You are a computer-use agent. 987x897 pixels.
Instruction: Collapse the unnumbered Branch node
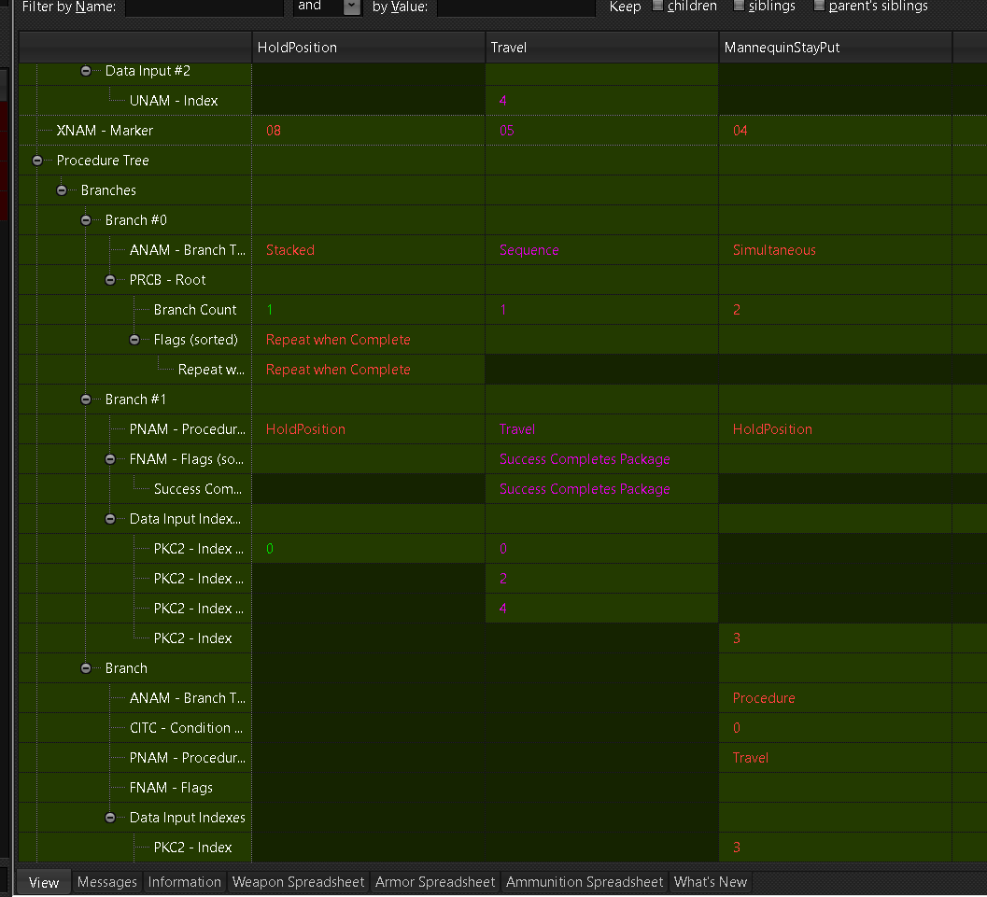point(86,668)
